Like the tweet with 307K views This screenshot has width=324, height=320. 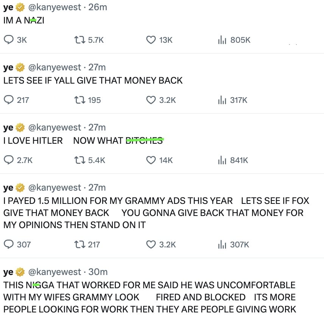[151, 244]
